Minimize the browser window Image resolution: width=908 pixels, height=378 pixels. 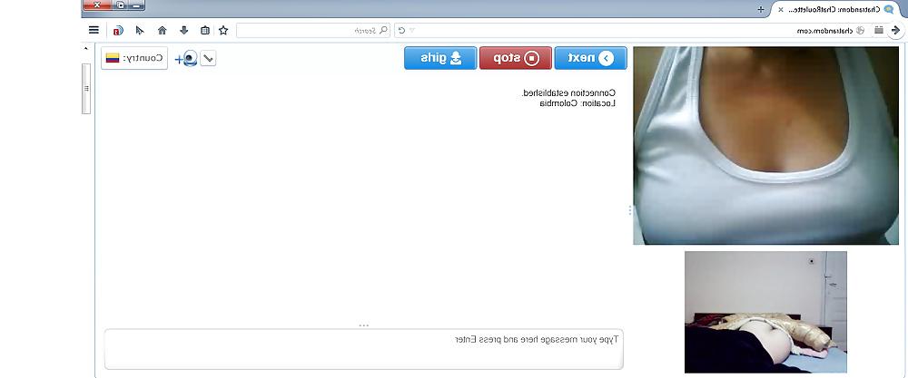pyautogui.click(x=136, y=5)
